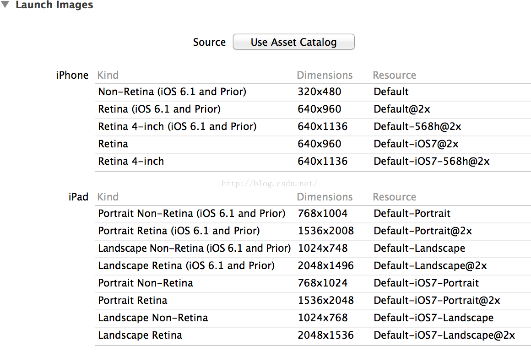Select the "Default-iOS7@2x" resource cell
Image resolution: width=531 pixels, height=357 pixels.
[x=416, y=144]
